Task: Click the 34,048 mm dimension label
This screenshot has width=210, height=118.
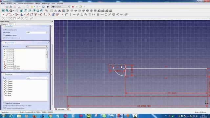Action: pos(144,106)
